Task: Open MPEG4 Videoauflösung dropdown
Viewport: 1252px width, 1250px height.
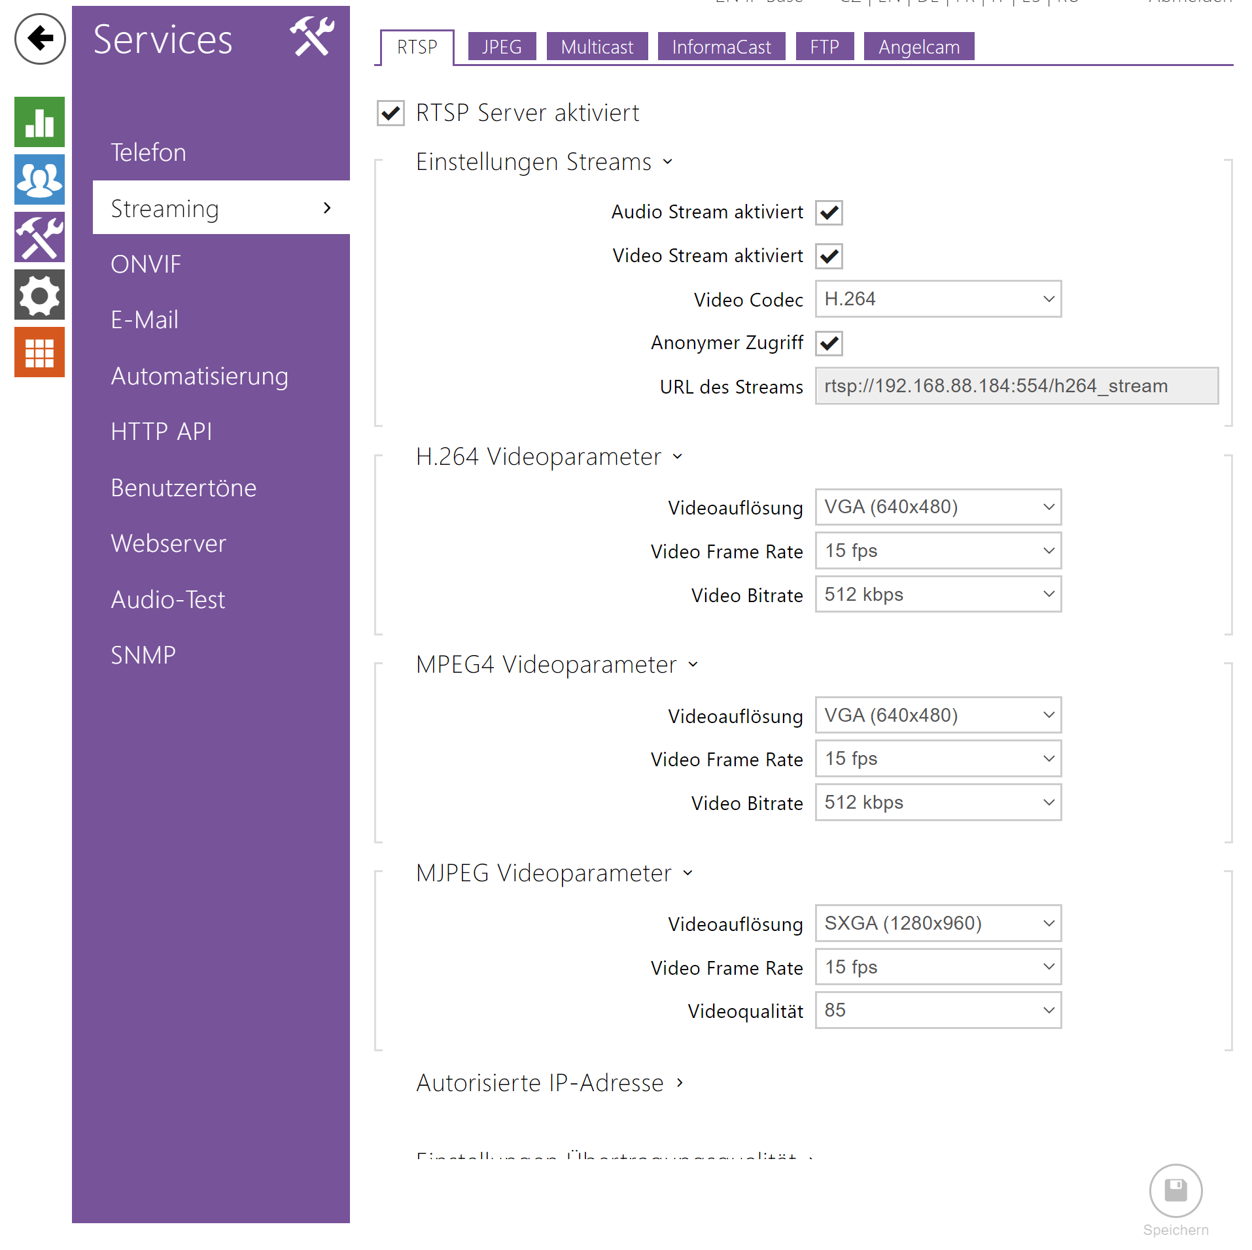Action: click(938, 716)
